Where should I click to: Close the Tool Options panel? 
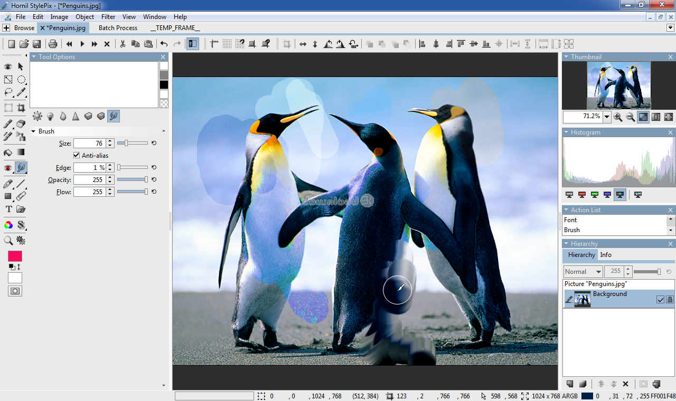tap(163, 57)
